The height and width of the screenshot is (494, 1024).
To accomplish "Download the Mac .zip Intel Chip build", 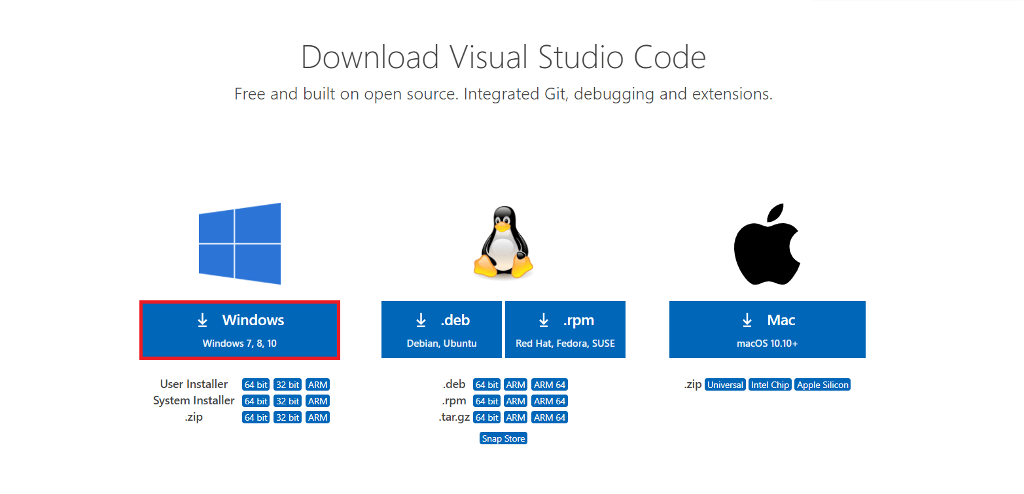I will [770, 385].
